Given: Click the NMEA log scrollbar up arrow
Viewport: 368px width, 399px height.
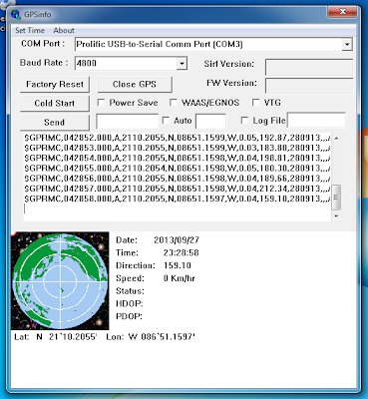Looking at the screenshot, I should pyautogui.click(x=336, y=138).
